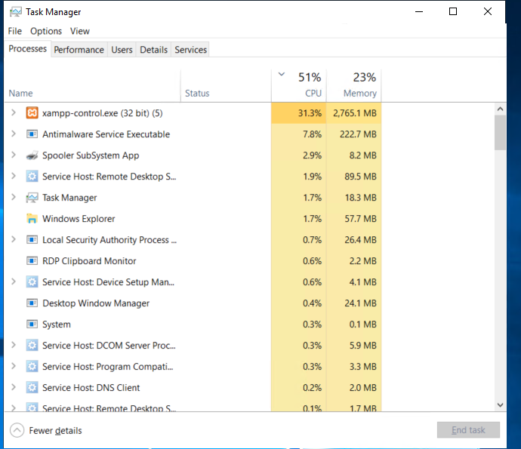This screenshot has width=521, height=449.
Task: Click the scrollbar up arrow
Action: click(x=500, y=109)
